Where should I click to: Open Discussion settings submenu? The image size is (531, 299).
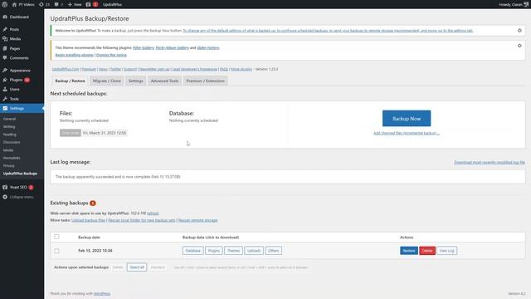coord(12,142)
